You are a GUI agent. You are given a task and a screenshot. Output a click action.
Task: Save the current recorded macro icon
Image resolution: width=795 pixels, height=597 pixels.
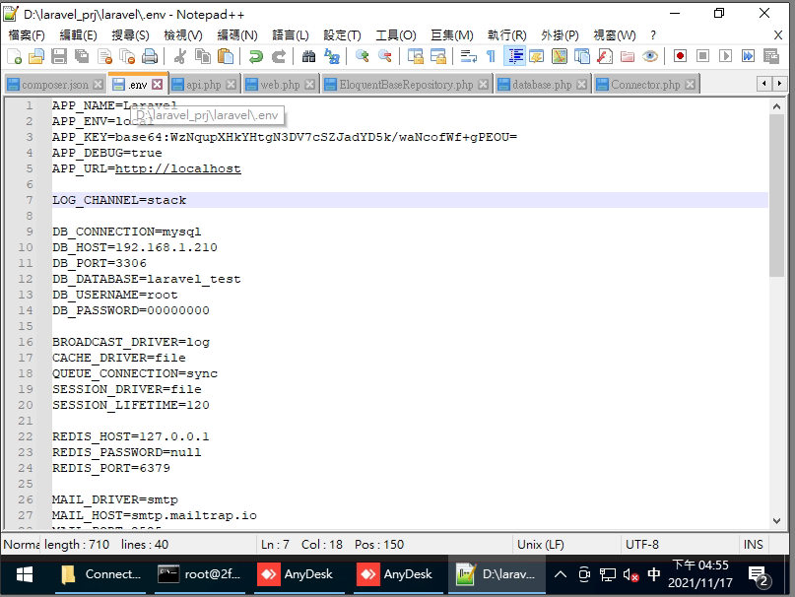(x=771, y=56)
